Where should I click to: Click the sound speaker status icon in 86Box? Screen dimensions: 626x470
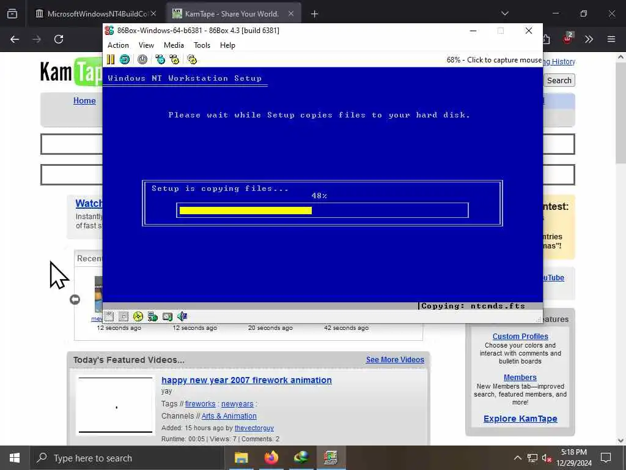[x=182, y=316]
